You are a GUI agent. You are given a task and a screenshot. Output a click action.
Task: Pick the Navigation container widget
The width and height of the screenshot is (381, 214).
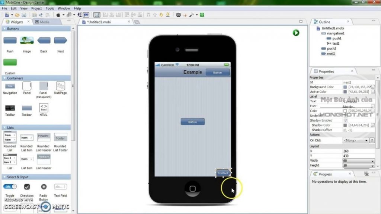tap(10, 86)
